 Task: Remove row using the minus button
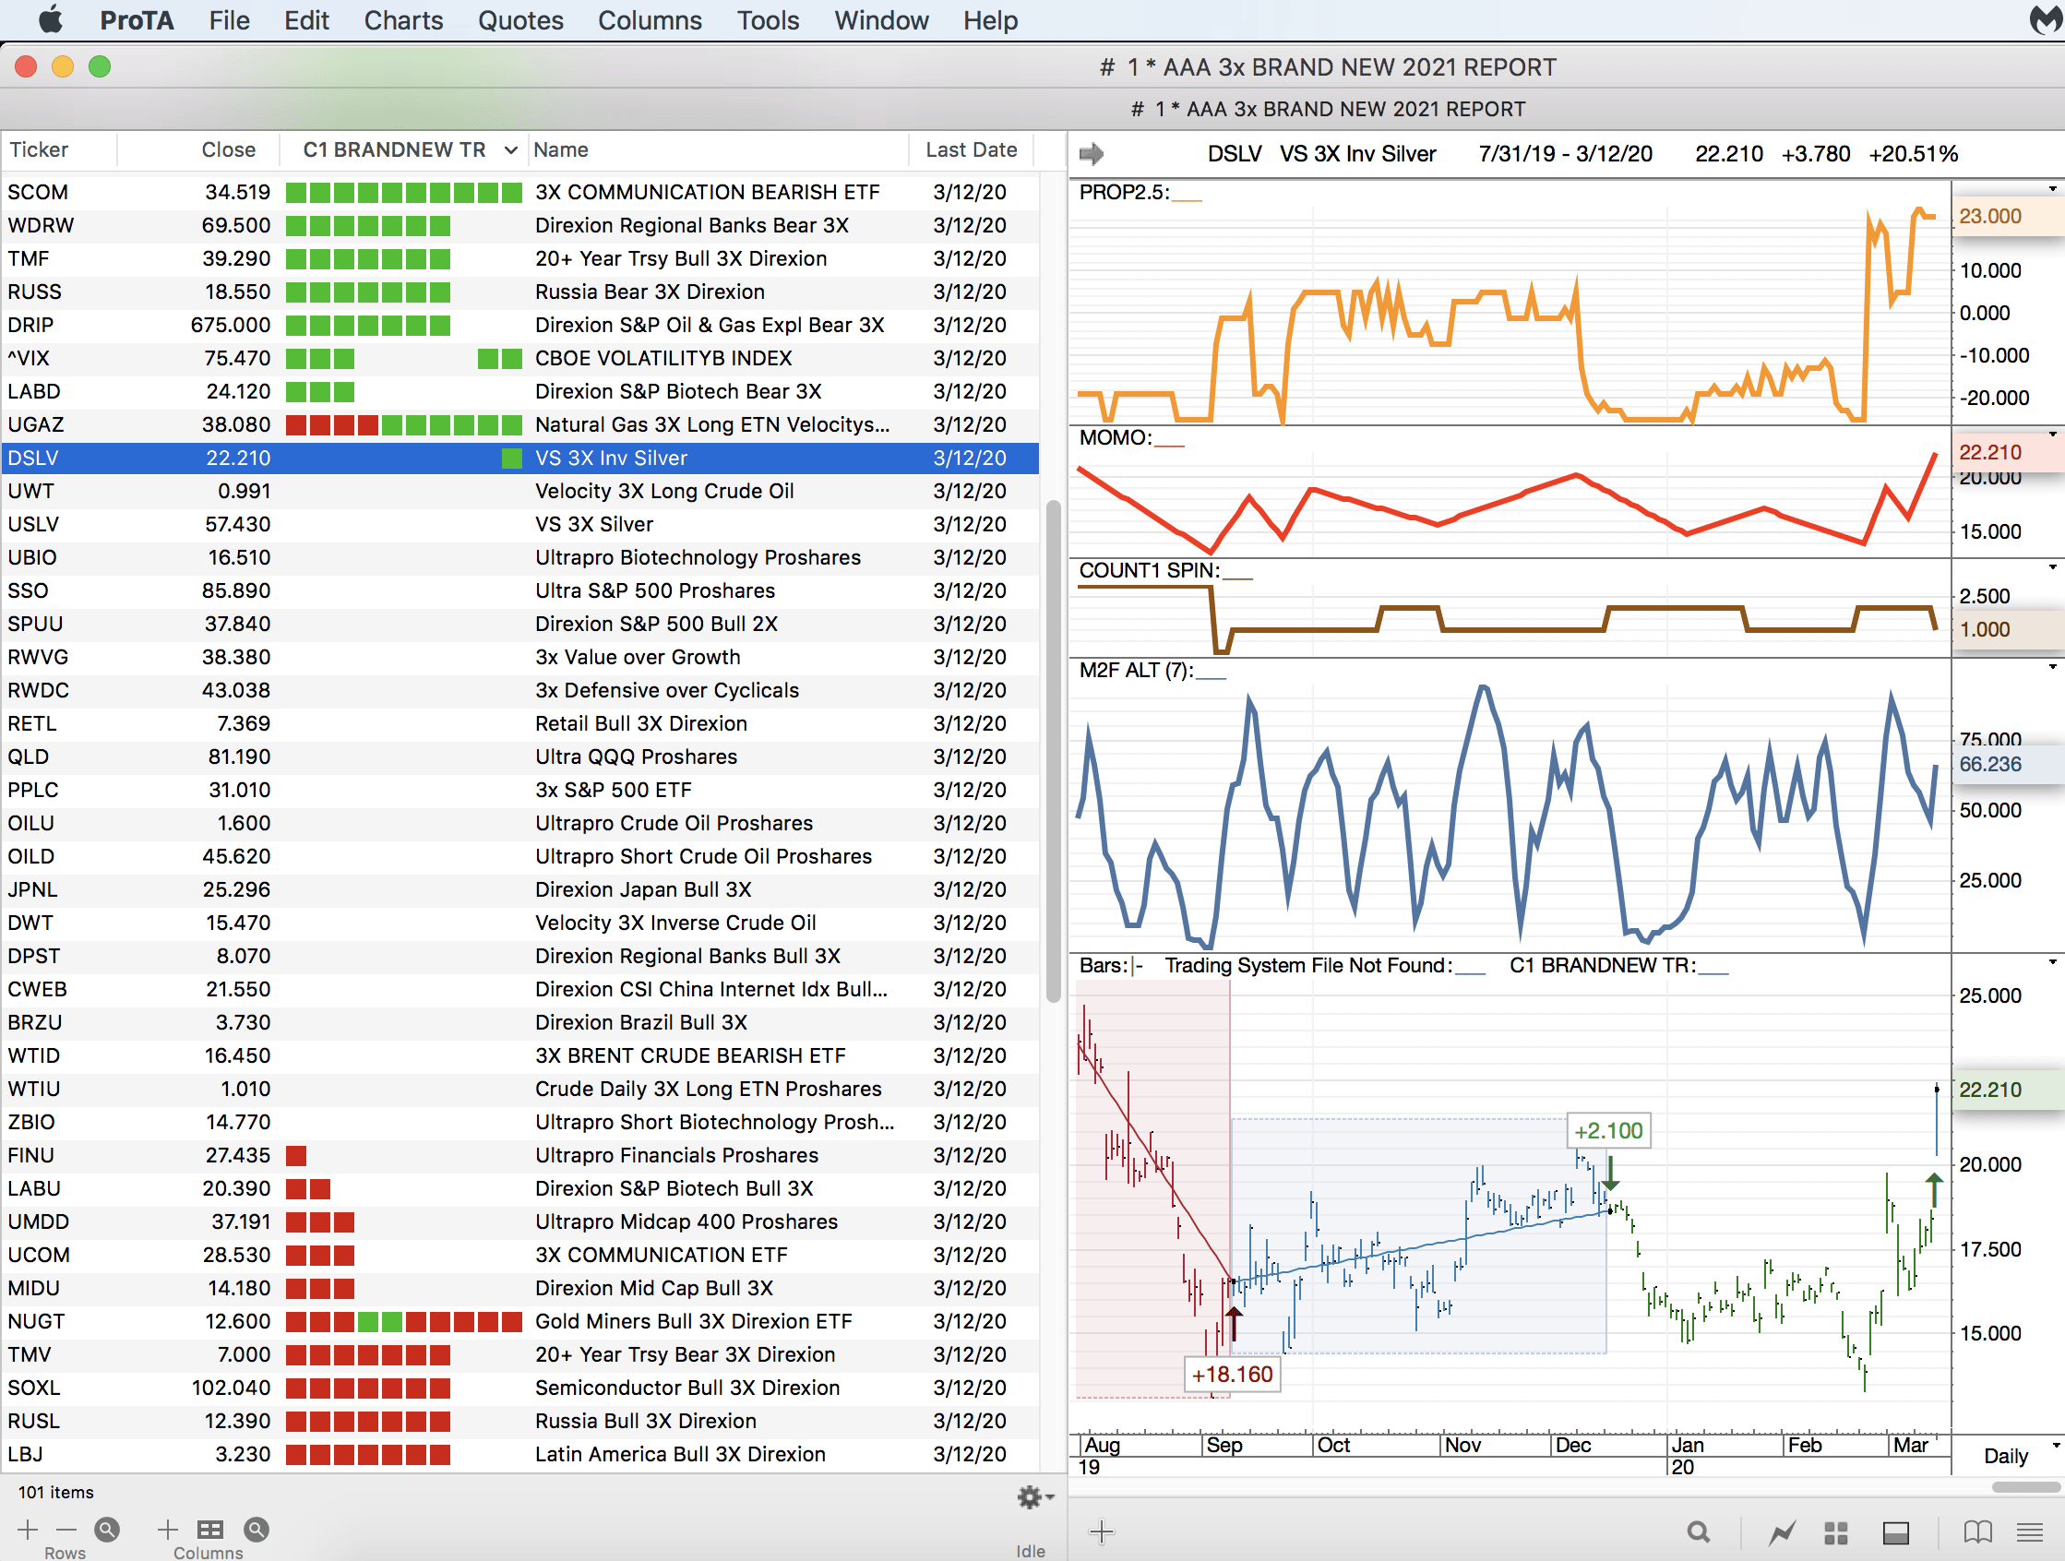pos(66,1530)
